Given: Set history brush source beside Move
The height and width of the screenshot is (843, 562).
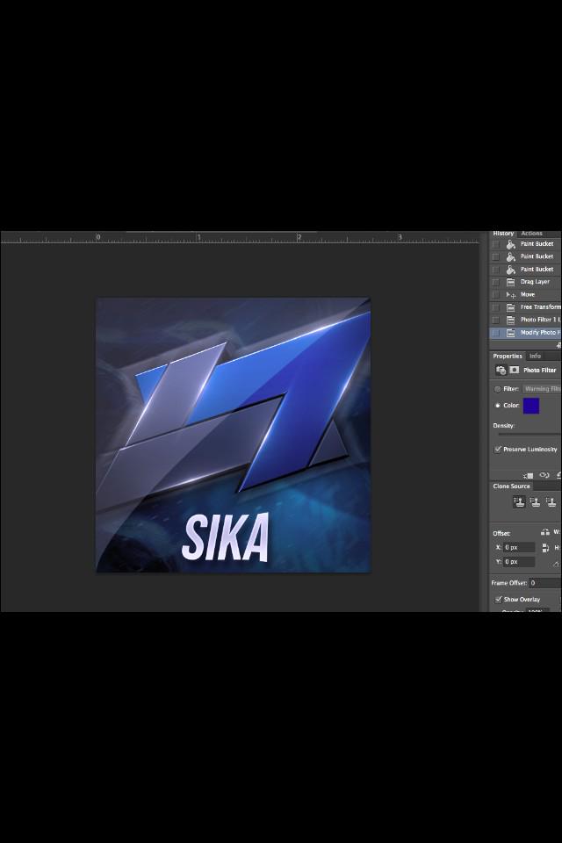Looking at the screenshot, I should pos(495,295).
